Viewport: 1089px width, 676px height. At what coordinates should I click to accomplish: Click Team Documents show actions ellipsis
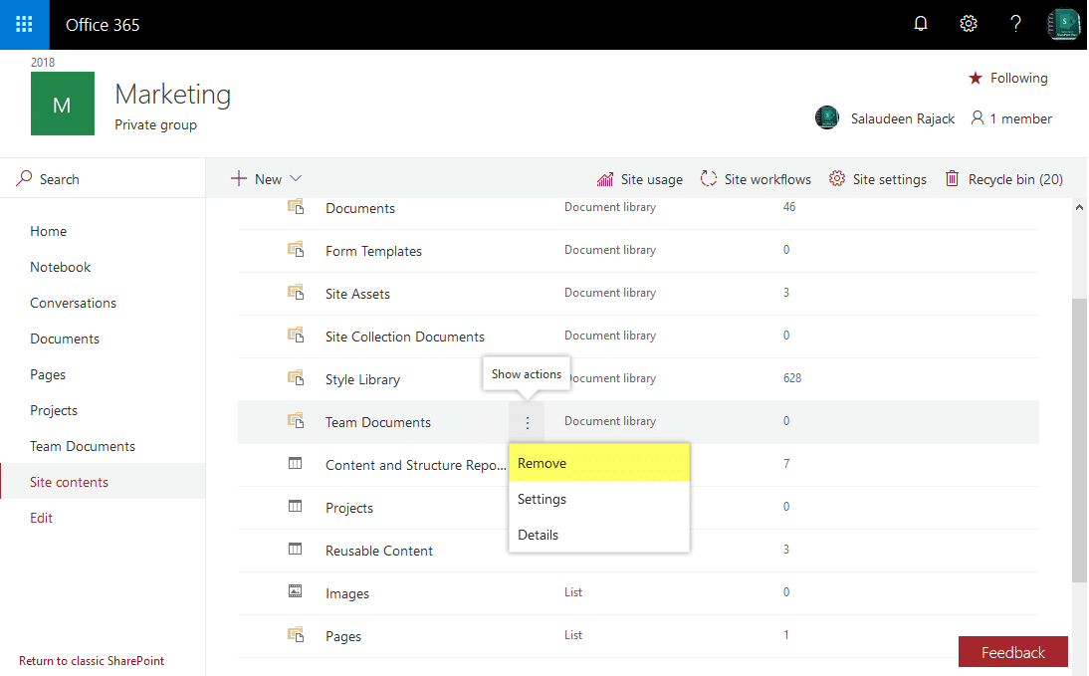tap(528, 423)
